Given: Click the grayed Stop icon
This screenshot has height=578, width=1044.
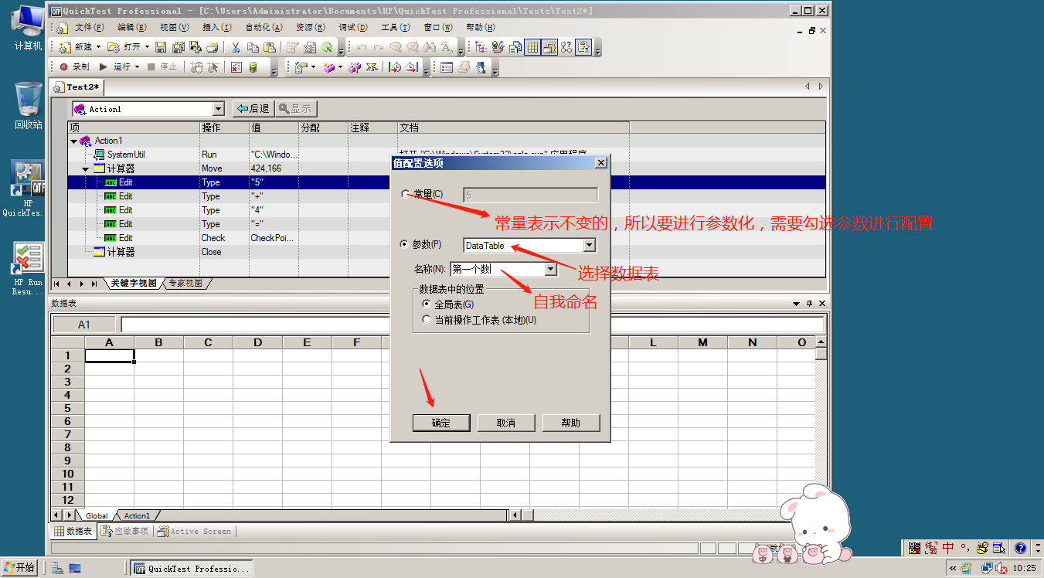Looking at the screenshot, I should coord(151,66).
